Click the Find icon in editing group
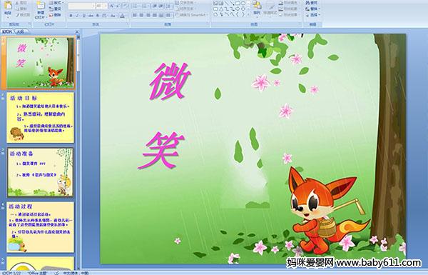The image size is (428, 275). click(312, 3)
